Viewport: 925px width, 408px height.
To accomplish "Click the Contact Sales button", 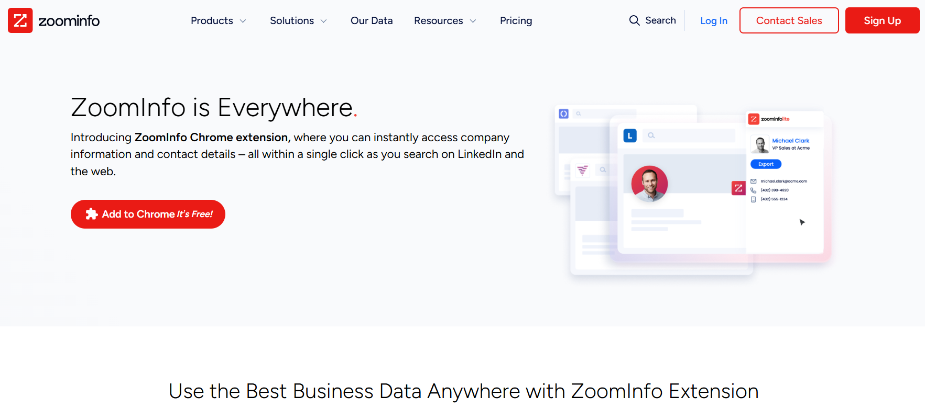I will tap(789, 20).
